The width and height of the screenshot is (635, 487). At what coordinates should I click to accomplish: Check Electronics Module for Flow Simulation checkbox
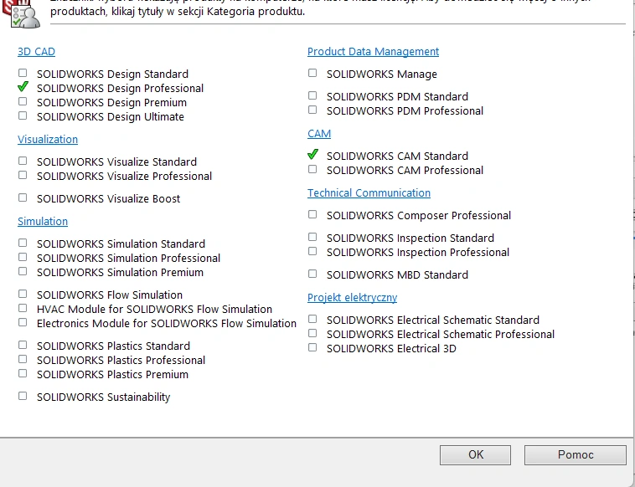[x=23, y=322]
